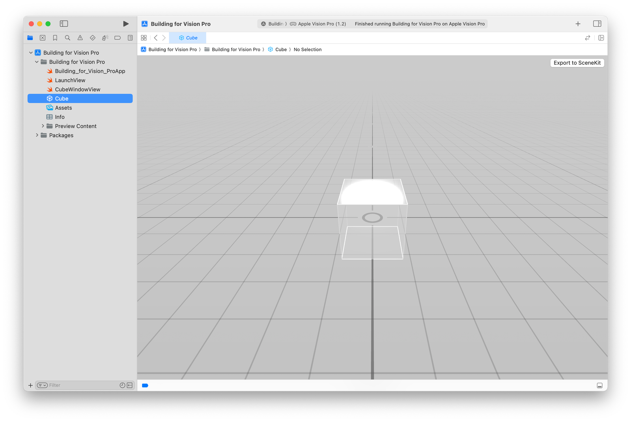Viewport: 631px width, 422px height.
Task: Open the Issue navigator warning icon
Action: [x=80, y=37]
